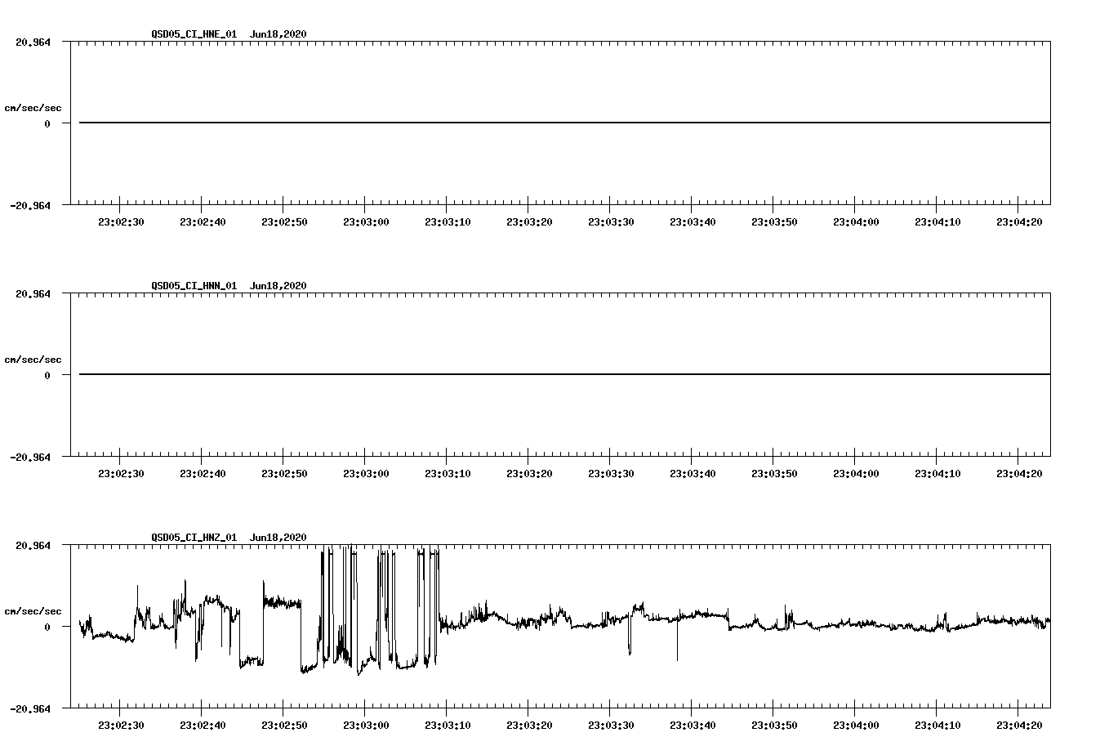Click the 20.964 label on HNZ plot
Image resolution: width=1109 pixels, height=755 pixels.
point(33,546)
